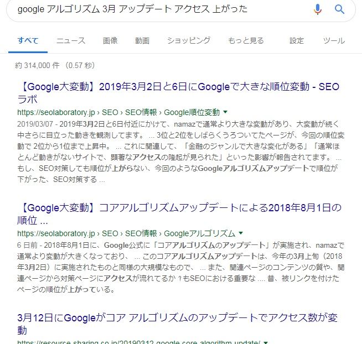Click the resource.sharing.co.jp URL text
Viewport: 362px width, 344px height.
click(139, 342)
